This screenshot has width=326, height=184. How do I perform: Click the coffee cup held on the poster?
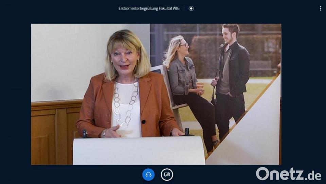pos(200,85)
